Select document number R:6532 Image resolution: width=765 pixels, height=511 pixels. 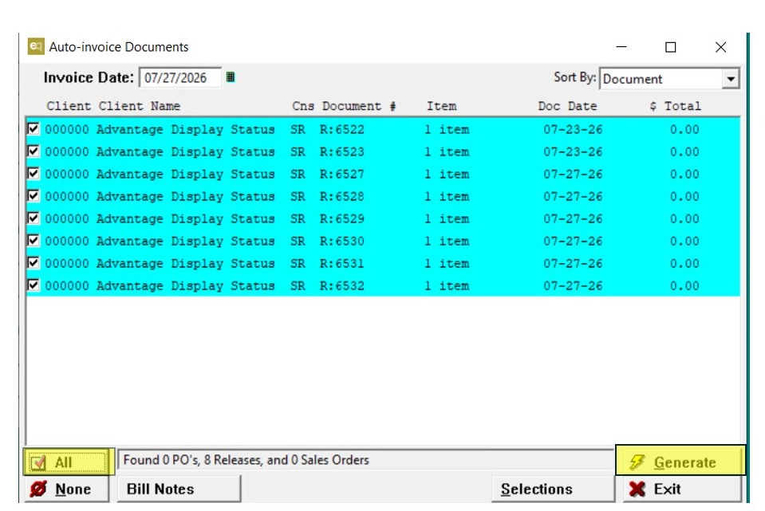[342, 285]
